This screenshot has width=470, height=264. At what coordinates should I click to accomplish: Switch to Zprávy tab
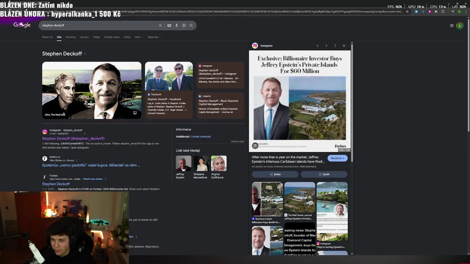pos(84,37)
